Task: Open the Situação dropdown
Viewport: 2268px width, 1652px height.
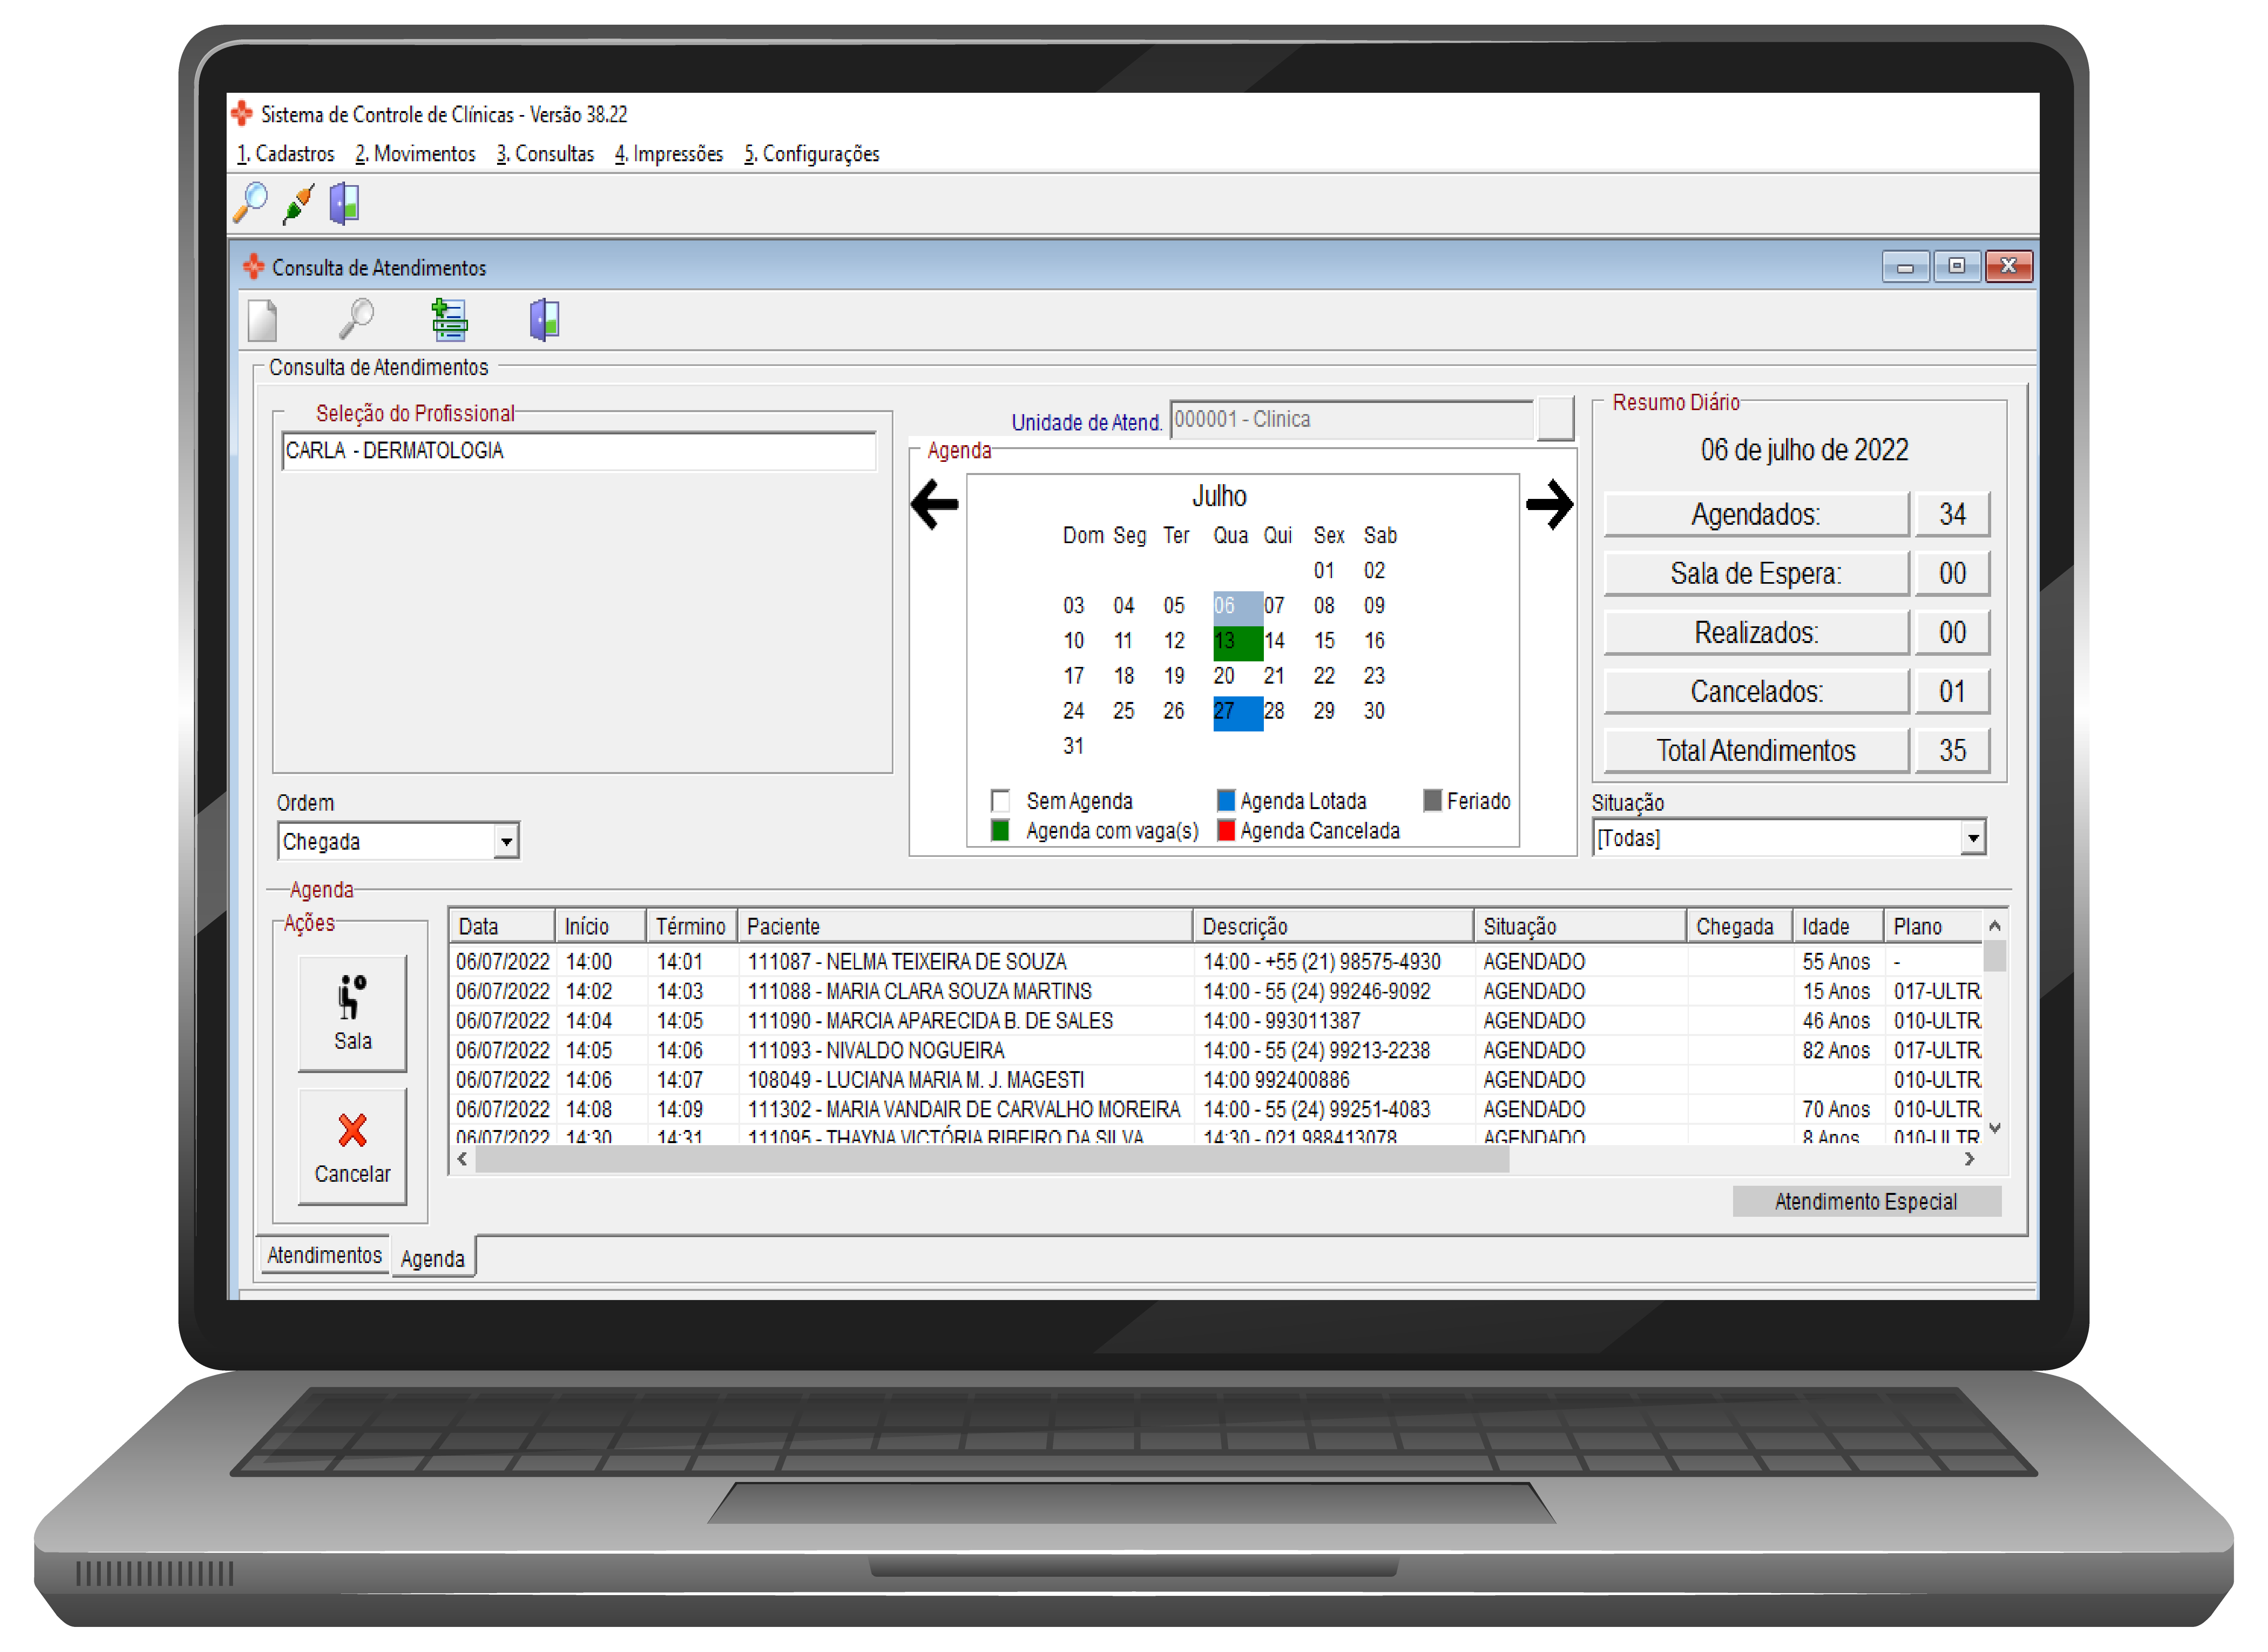Action: [1972, 838]
